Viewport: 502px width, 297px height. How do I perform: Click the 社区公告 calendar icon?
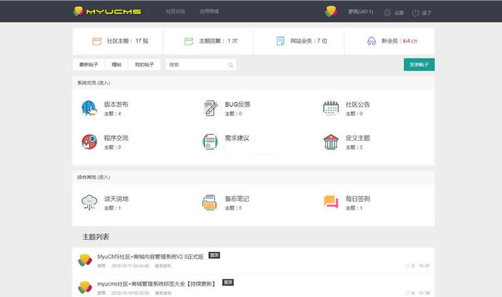(x=331, y=107)
